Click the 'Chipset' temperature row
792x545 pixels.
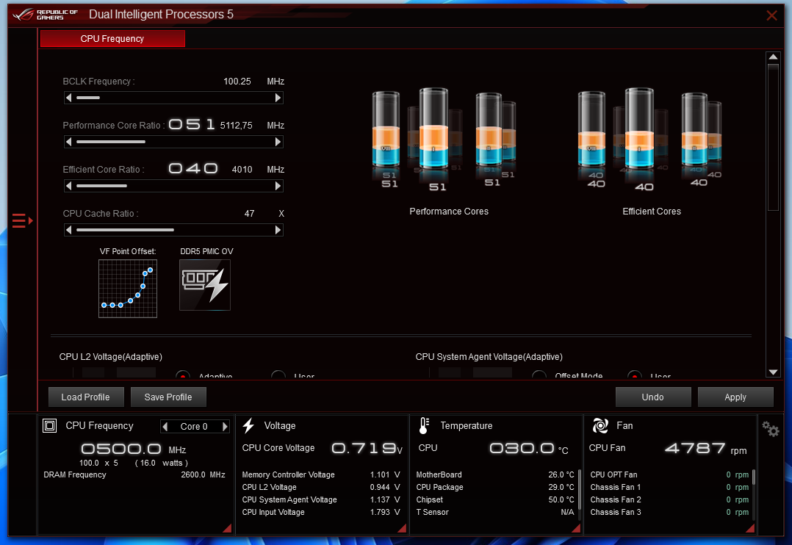coord(495,499)
